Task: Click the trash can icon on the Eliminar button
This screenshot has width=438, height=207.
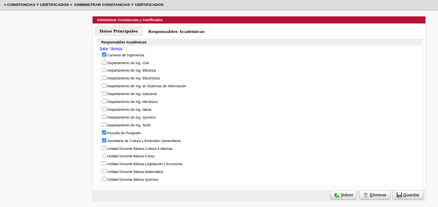Action: (x=366, y=195)
